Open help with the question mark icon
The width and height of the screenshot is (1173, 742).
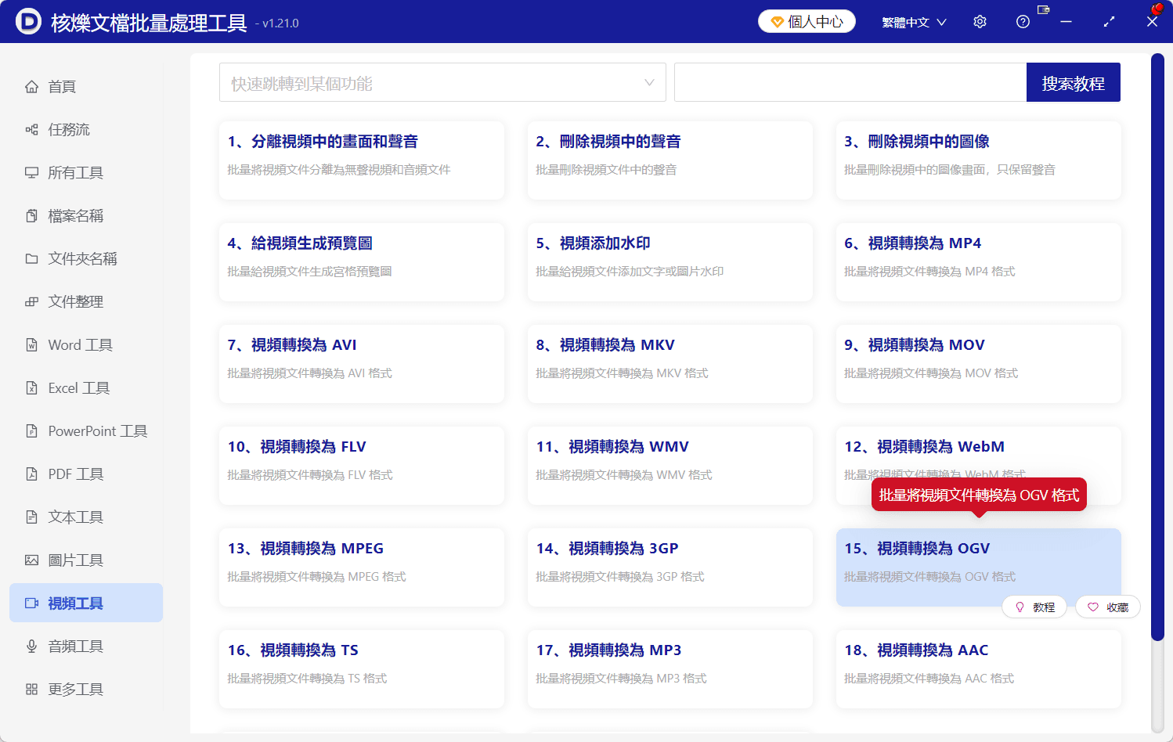coord(1023,22)
